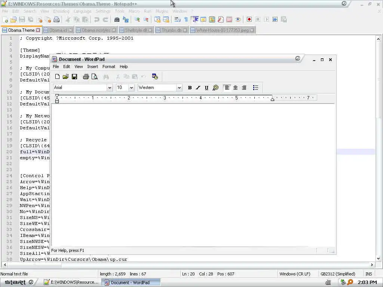Save the WordPad document
The height and width of the screenshot is (287, 383).
click(x=74, y=77)
